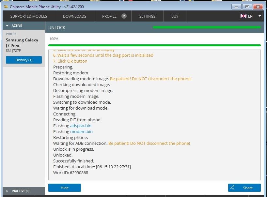Viewport: 267px width, 197px height.
Task: Click '7. Click Ok button' instruction line
Action: point(70,61)
